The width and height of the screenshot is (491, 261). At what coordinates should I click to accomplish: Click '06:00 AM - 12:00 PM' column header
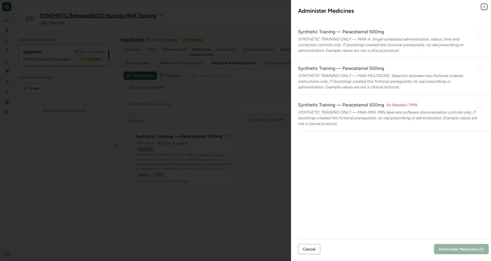click(267, 120)
